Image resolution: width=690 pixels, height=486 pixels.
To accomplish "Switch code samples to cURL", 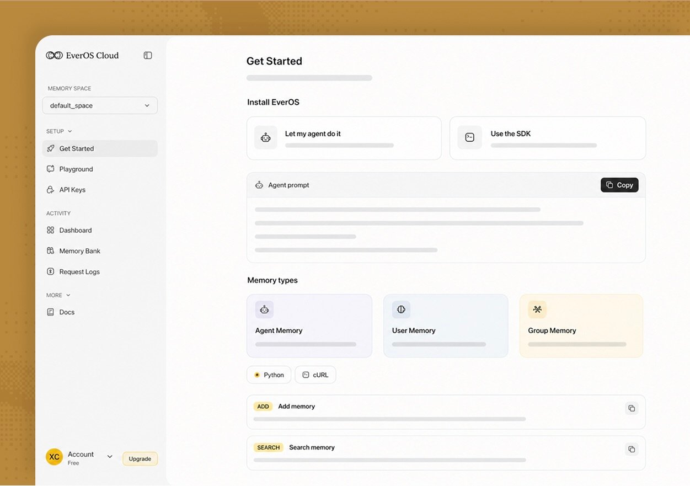I will click(315, 375).
